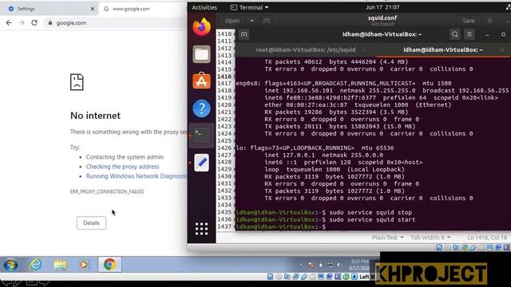
Task: Click the padlock site info icon
Action: click(50, 23)
